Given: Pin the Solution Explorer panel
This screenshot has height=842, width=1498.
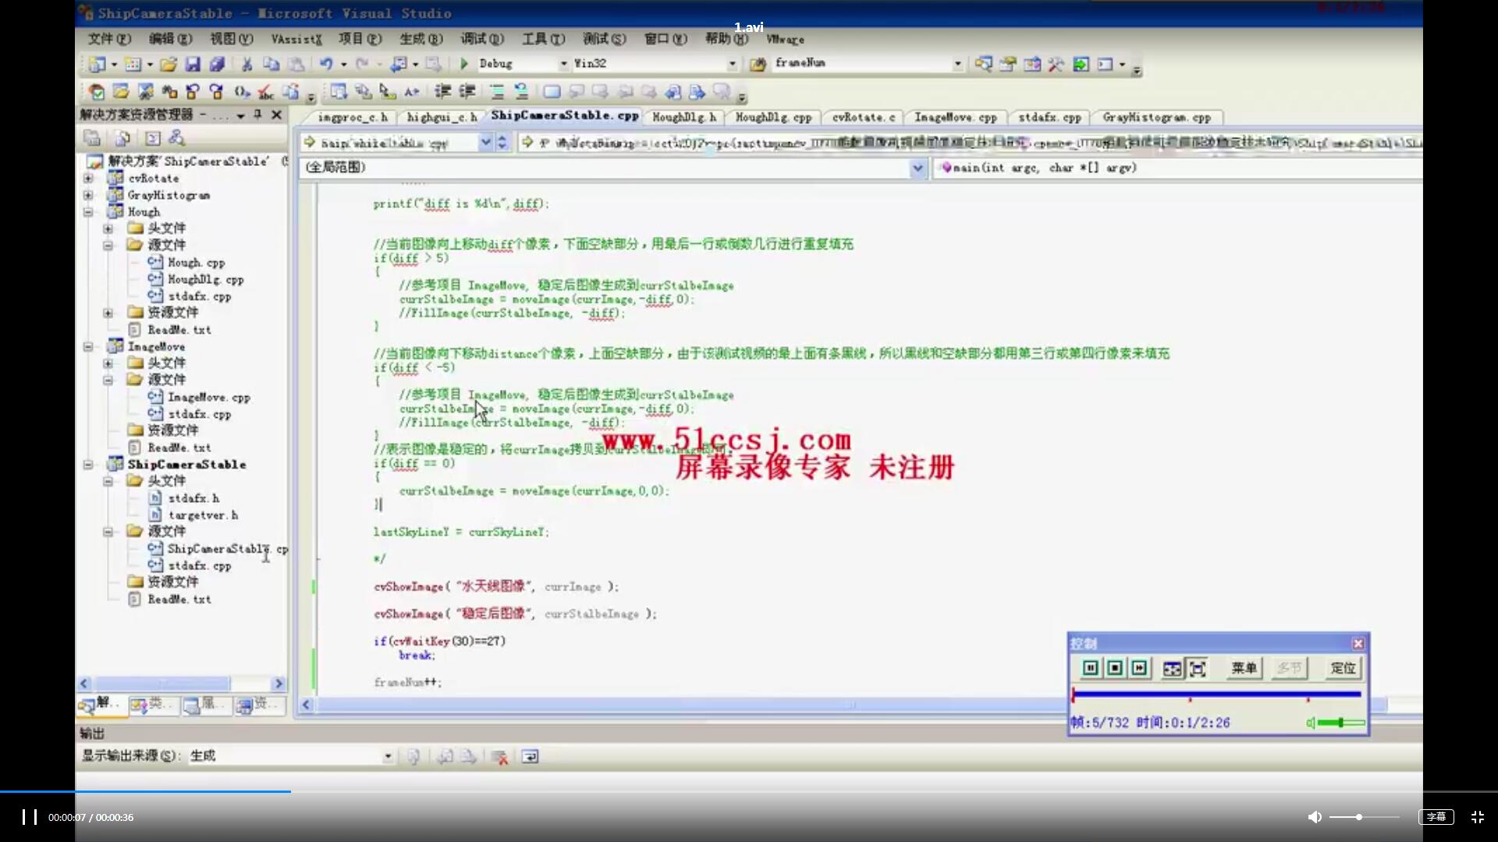Looking at the screenshot, I should pos(257,115).
